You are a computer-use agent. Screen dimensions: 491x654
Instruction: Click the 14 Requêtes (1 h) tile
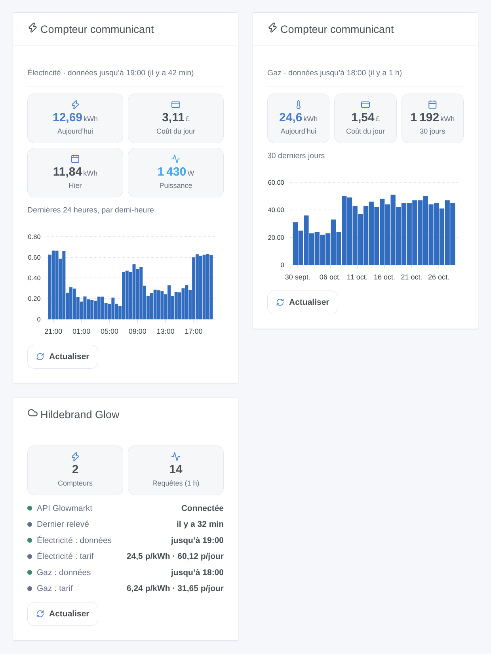click(x=176, y=470)
